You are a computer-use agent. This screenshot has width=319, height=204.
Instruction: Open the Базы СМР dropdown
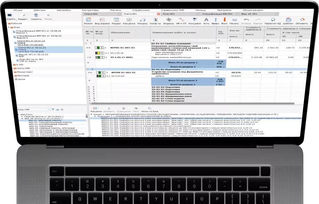(49, 109)
